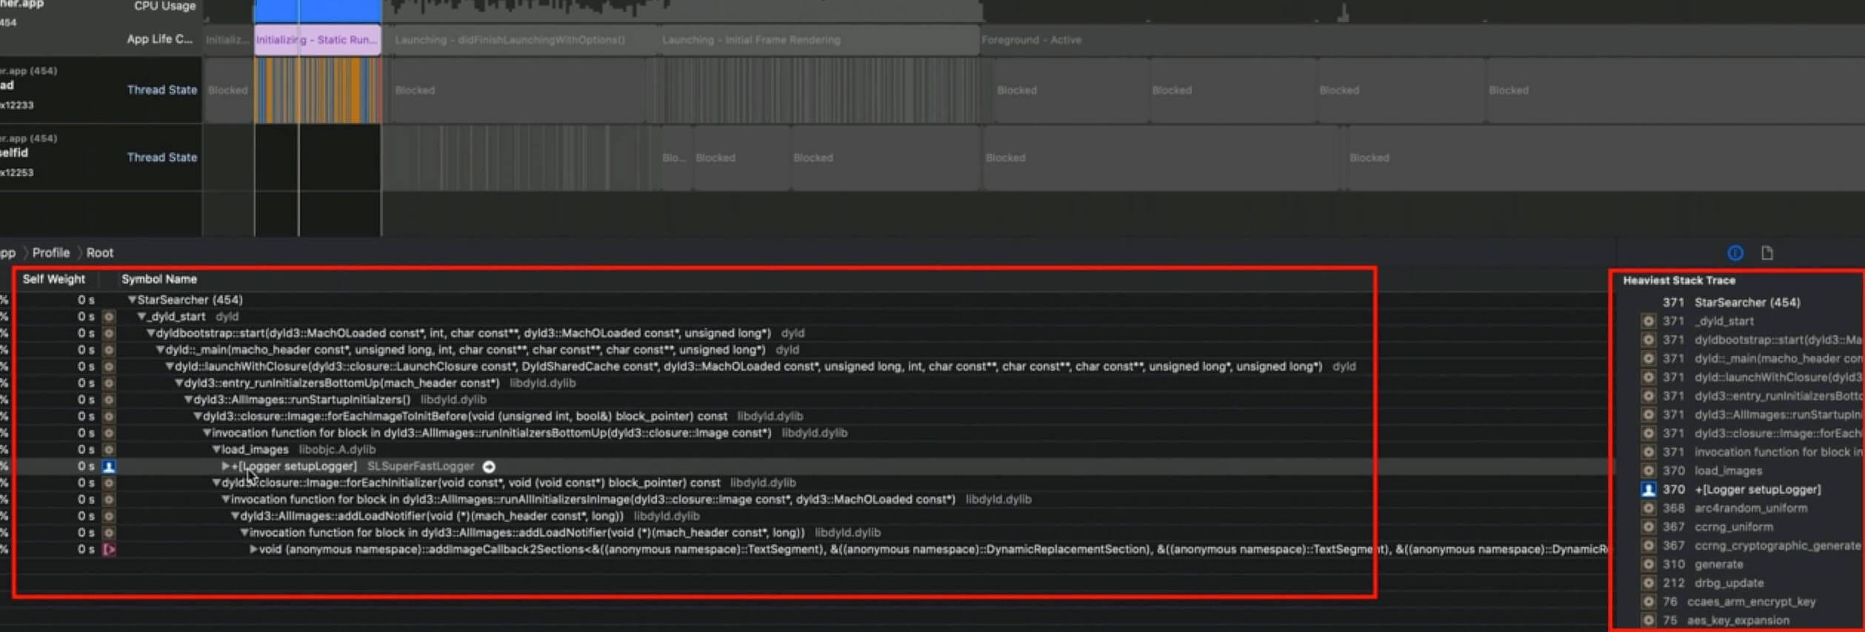Click the gear icon beside arc4random_uniform
1865x632 pixels.
[1648, 508]
